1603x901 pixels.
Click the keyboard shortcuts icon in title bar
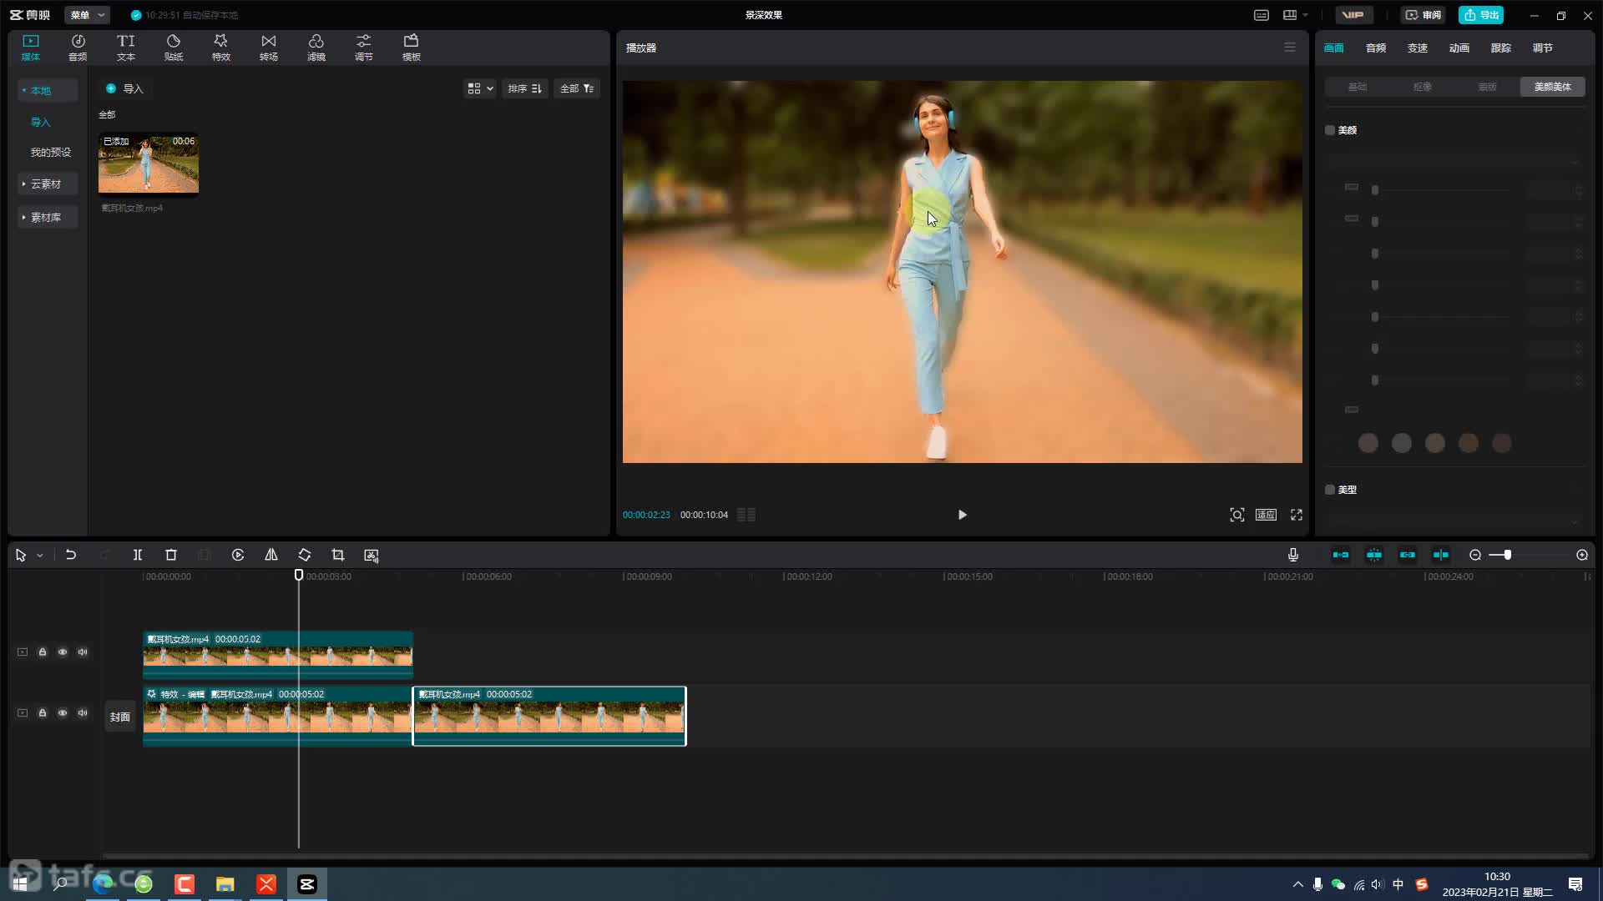(1262, 15)
